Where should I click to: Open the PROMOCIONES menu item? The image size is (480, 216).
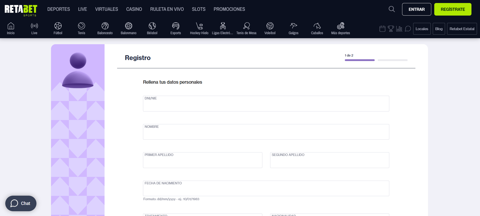click(229, 9)
